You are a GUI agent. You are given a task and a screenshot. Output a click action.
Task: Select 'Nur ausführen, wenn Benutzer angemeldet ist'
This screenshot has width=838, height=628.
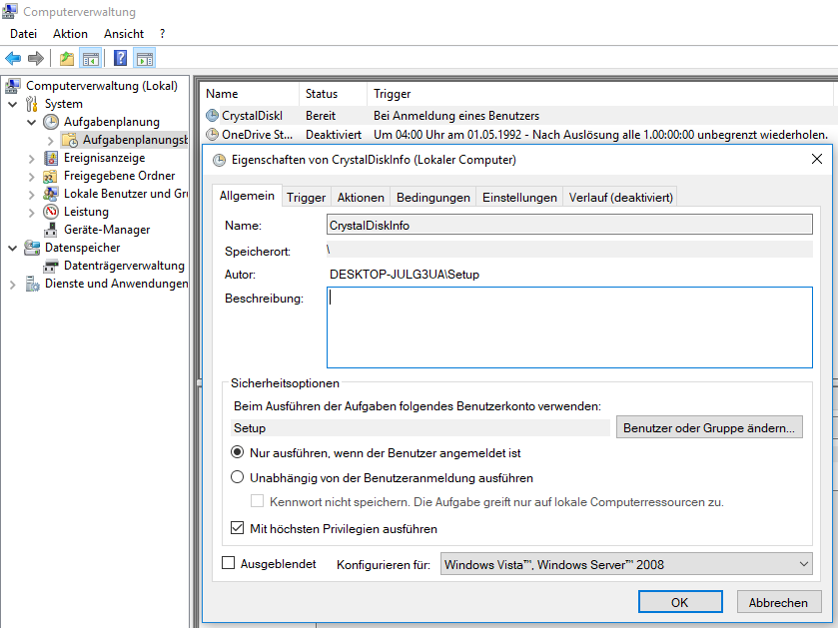tap(238, 452)
